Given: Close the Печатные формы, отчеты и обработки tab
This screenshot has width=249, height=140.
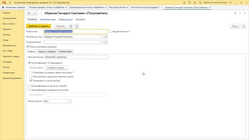Looking at the screenshot, I should (66, 7).
